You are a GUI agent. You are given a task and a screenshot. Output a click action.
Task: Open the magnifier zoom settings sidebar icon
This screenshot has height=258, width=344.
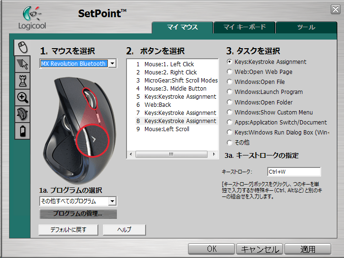click(22, 97)
